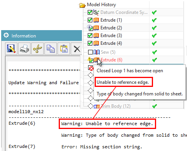
Task: Click the red error icon below Extrude (6)
Action: click(x=91, y=68)
